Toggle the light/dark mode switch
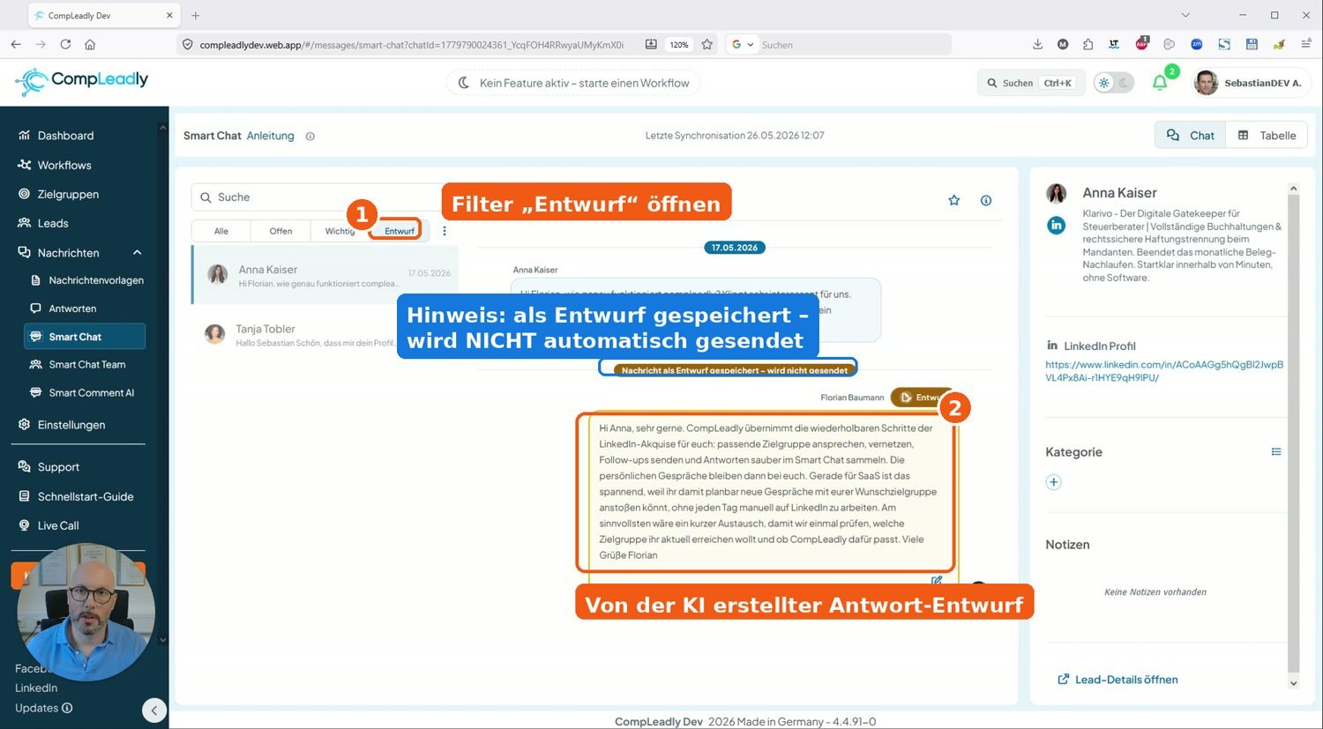Viewport: 1323px width, 729px height. 1113,83
